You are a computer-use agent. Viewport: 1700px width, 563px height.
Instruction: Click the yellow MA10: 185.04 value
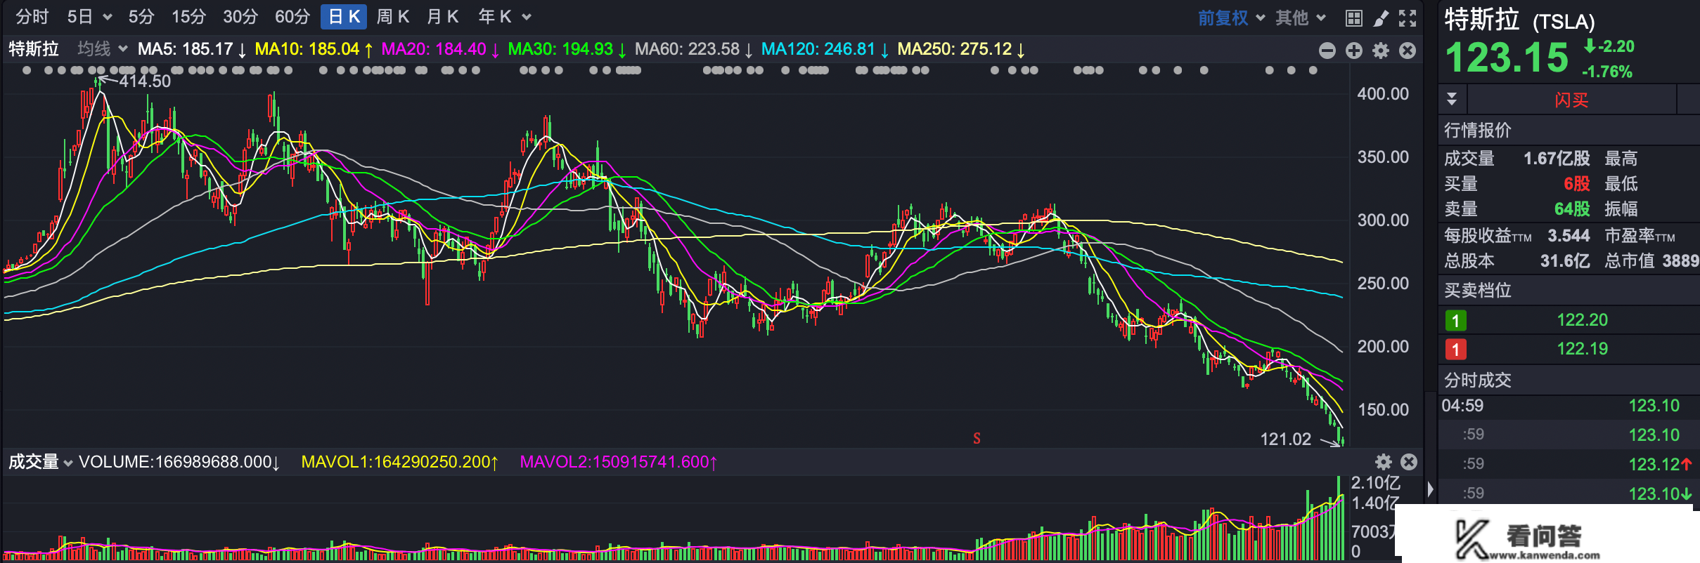314,49
